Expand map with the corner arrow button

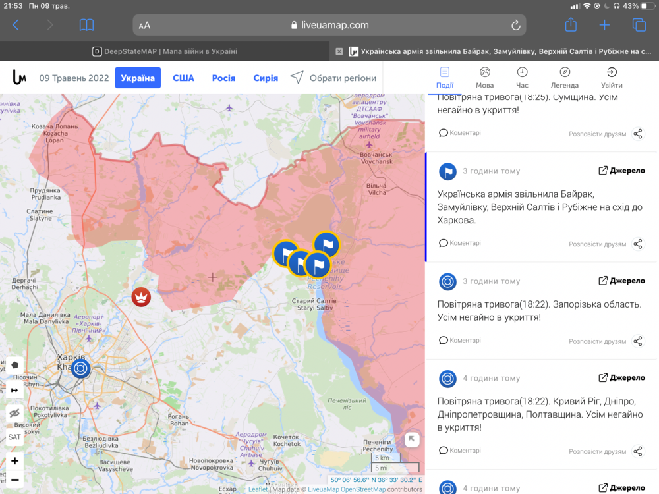[x=412, y=440]
